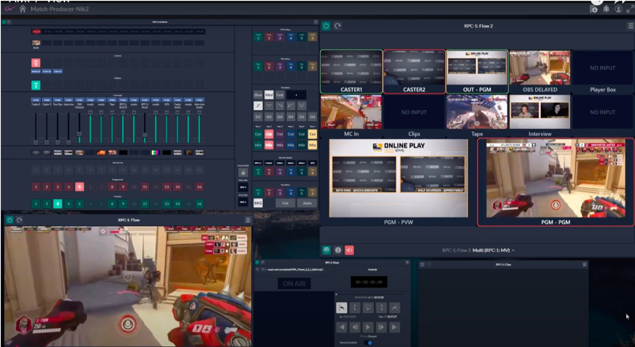Click the power icon in Flow 2 panel

326,26
